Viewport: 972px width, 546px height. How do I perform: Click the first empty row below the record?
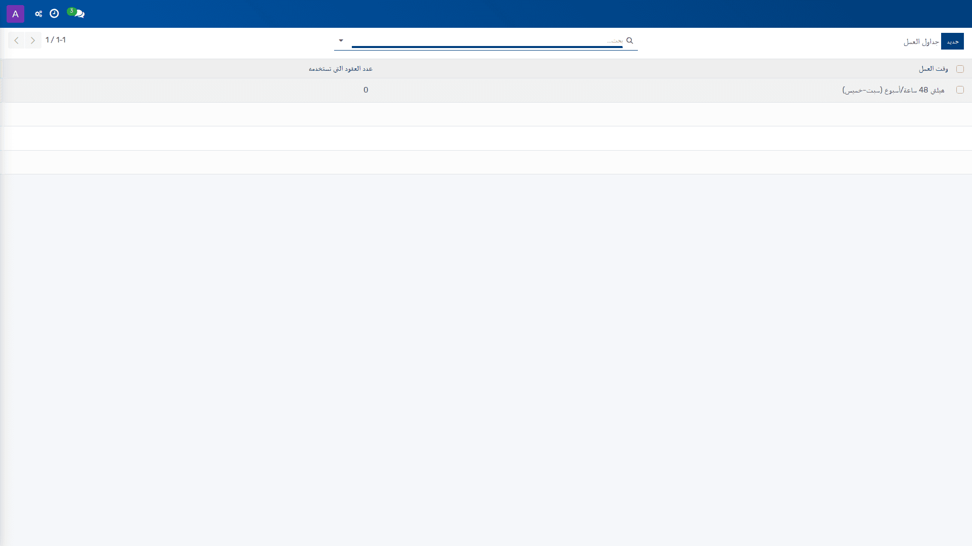[x=486, y=114]
